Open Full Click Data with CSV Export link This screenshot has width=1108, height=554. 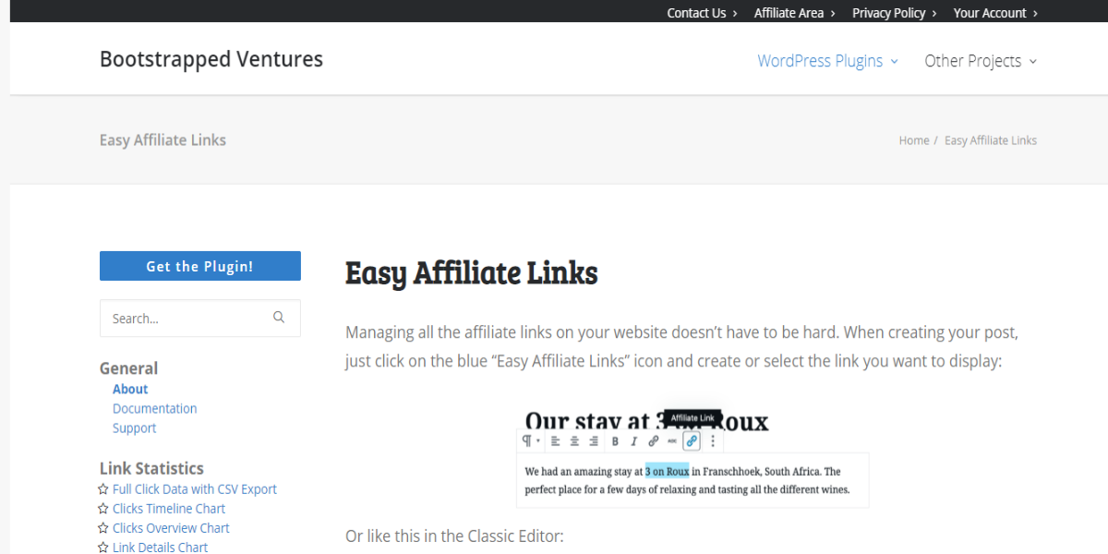tap(195, 489)
